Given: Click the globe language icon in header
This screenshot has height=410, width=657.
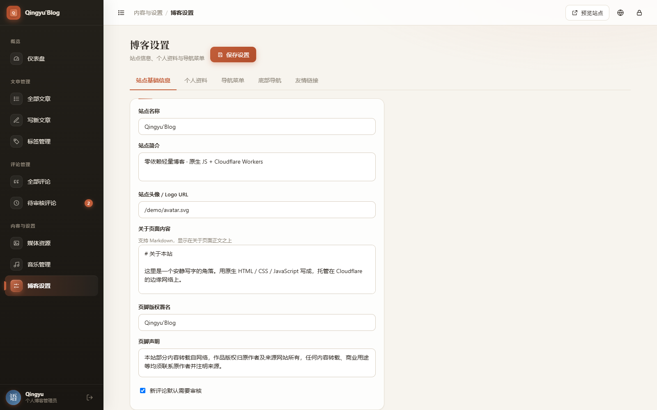Looking at the screenshot, I should click(620, 13).
